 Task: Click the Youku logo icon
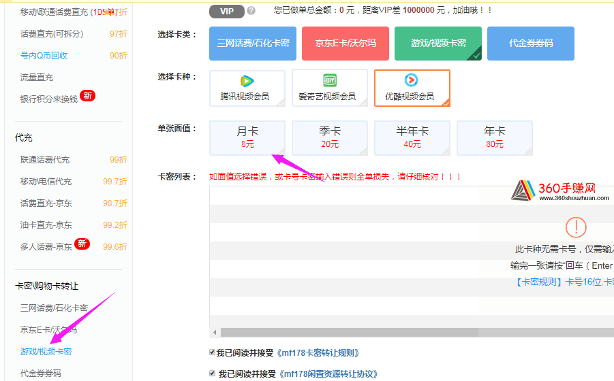[x=411, y=80]
